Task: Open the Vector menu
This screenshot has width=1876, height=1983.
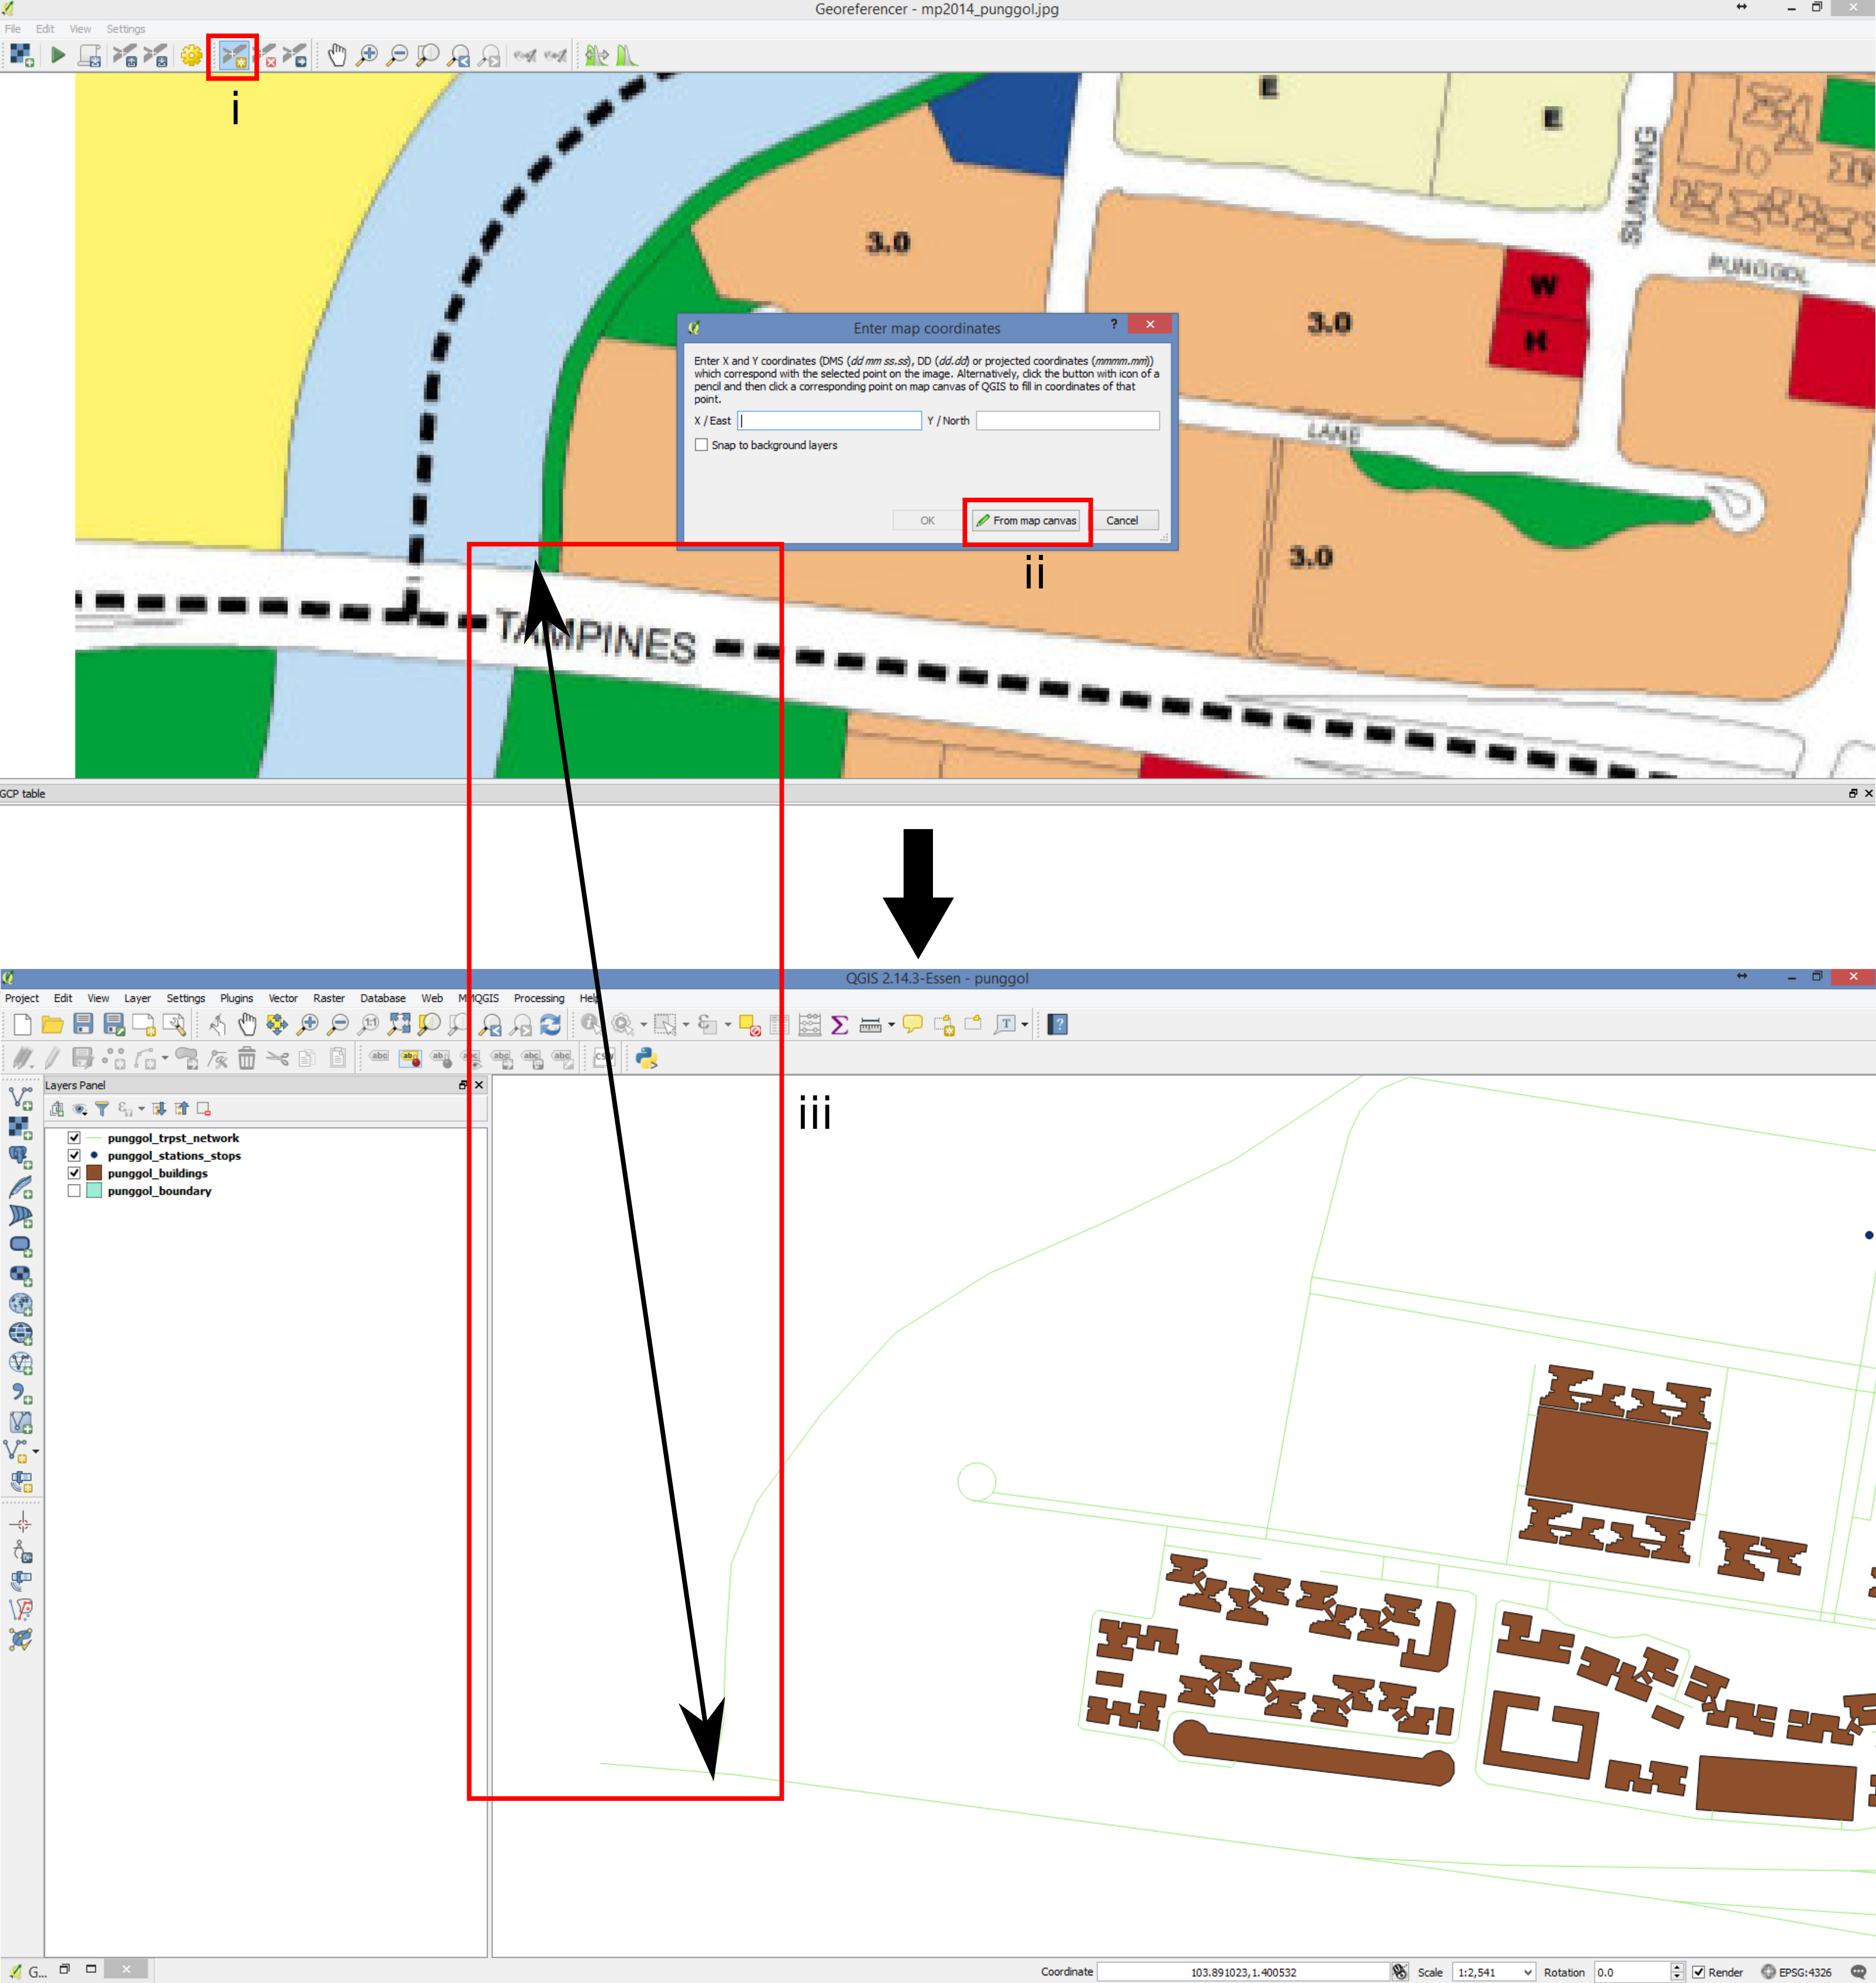Action: (x=283, y=998)
